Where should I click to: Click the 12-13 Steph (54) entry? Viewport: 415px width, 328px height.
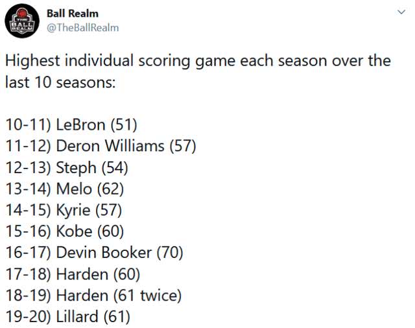[x=67, y=168]
